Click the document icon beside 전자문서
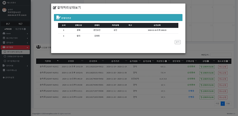Screen dimensions: 238x116 point(4,43)
